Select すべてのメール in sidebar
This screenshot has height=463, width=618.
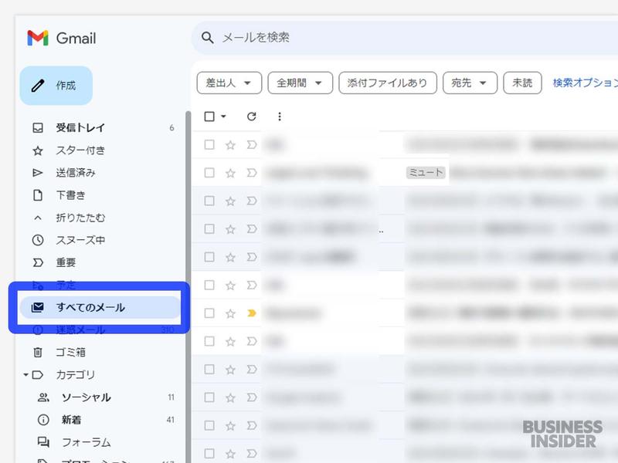coord(90,308)
